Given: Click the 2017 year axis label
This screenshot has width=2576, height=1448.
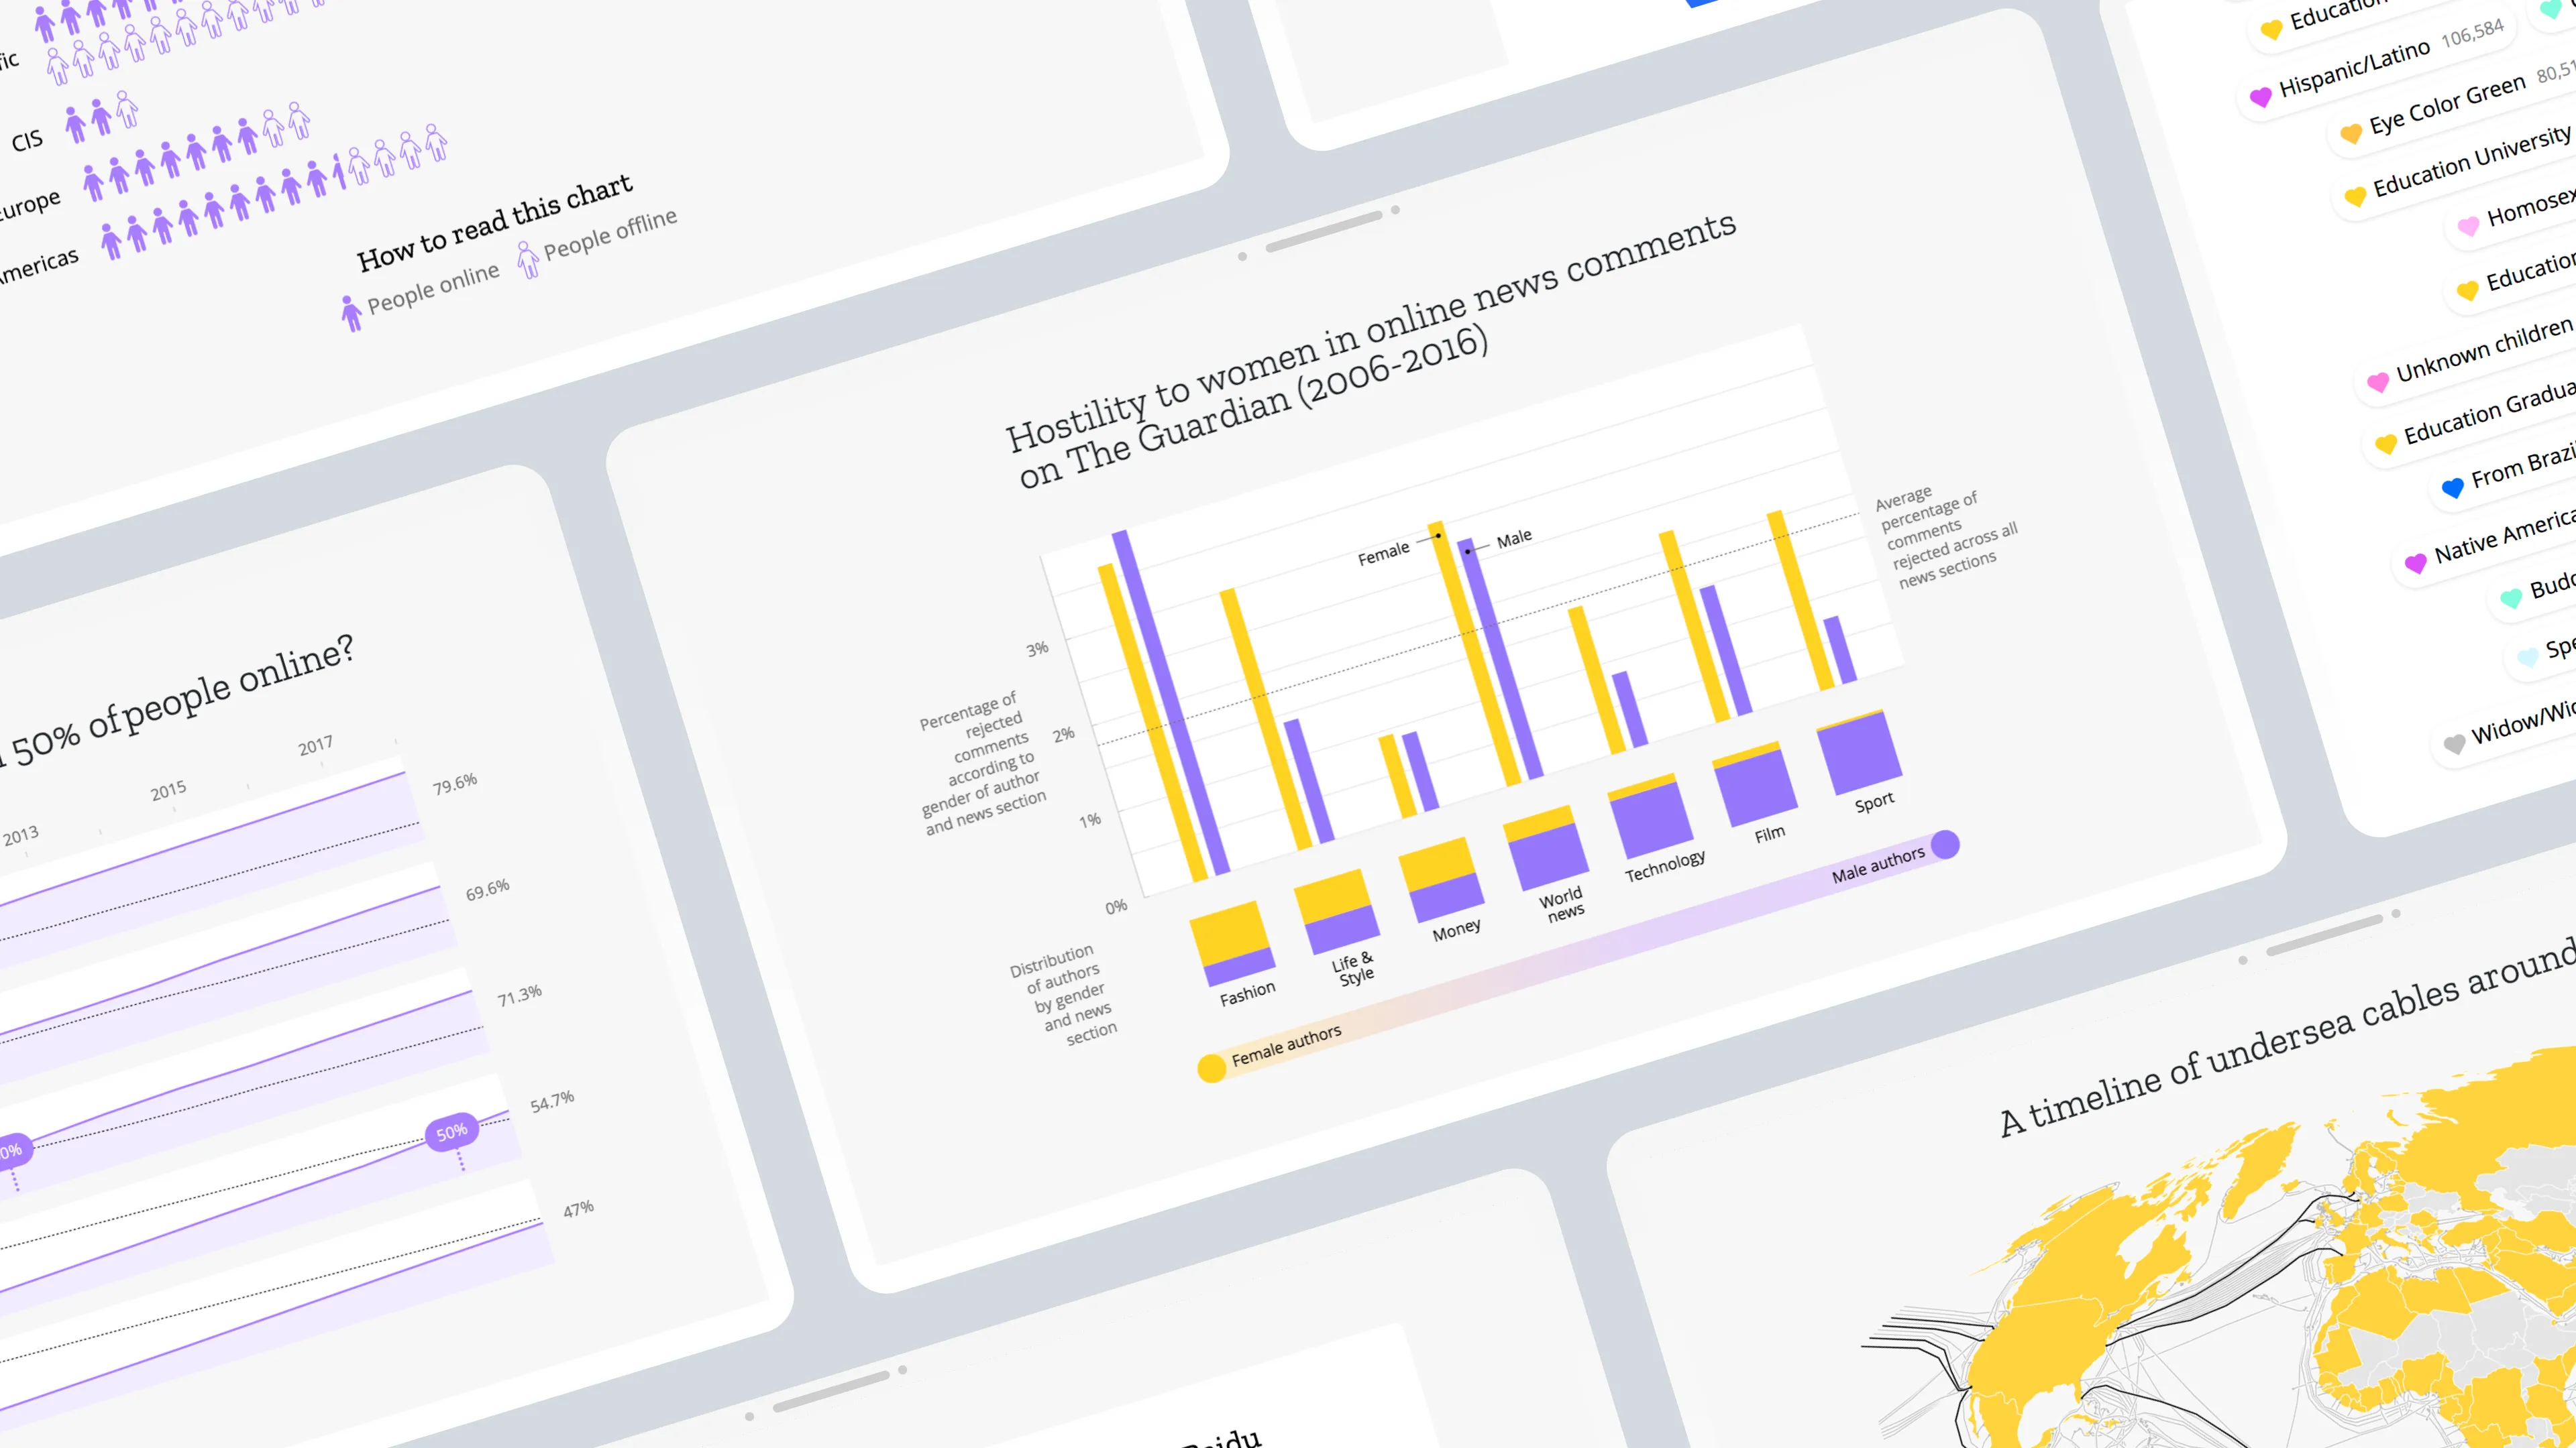Looking at the screenshot, I should [x=315, y=745].
